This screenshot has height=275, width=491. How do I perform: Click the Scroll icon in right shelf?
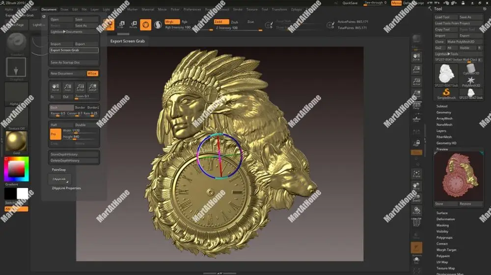click(416, 57)
